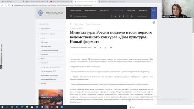Screen dimensions: 194x109
Task: Open Outlook from taskbar
Action: (37, 107)
